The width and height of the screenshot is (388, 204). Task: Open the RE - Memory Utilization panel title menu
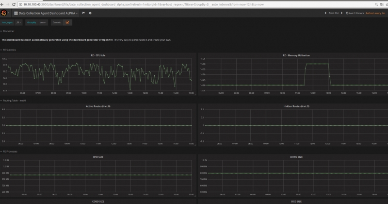click(296, 55)
